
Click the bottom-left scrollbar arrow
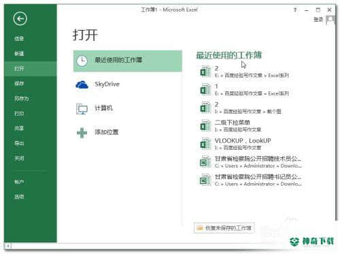[x=7, y=246]
